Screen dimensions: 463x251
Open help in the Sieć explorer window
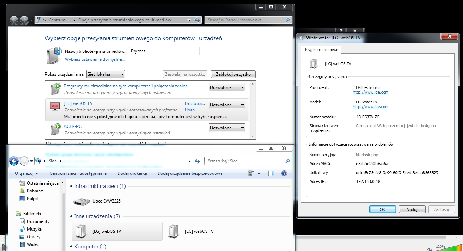point(284,173)
